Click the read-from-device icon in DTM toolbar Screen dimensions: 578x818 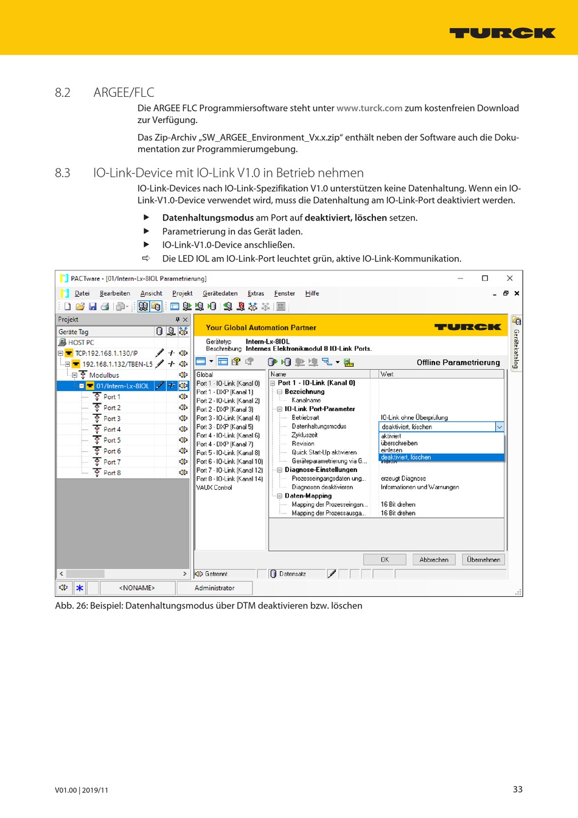click(273, 362)
